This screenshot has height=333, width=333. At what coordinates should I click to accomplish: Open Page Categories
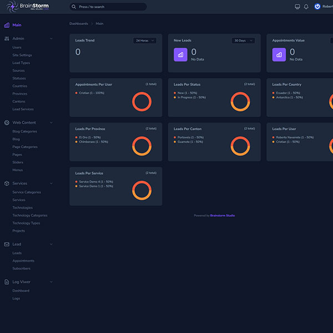tap(25, 147)
